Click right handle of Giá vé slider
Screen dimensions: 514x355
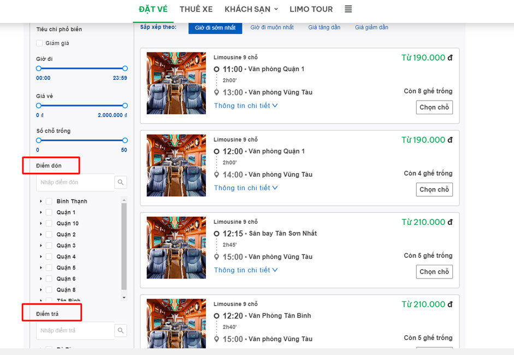coord(125,106)
